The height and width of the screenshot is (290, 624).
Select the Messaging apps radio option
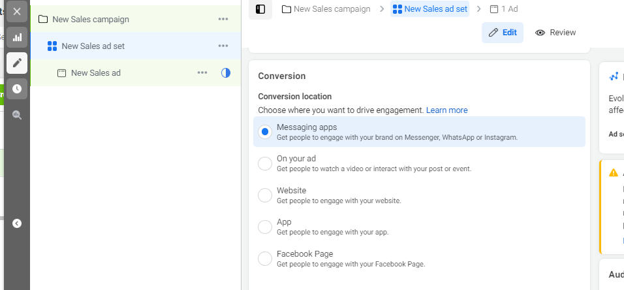[x=265, y=132]
